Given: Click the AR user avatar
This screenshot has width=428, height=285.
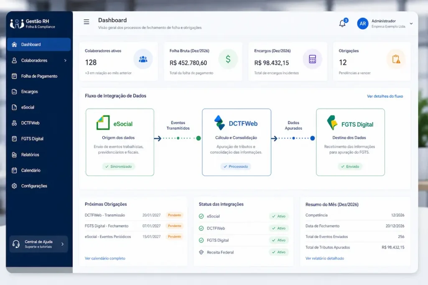Looking at the screenshot, I should coord(362,24).
